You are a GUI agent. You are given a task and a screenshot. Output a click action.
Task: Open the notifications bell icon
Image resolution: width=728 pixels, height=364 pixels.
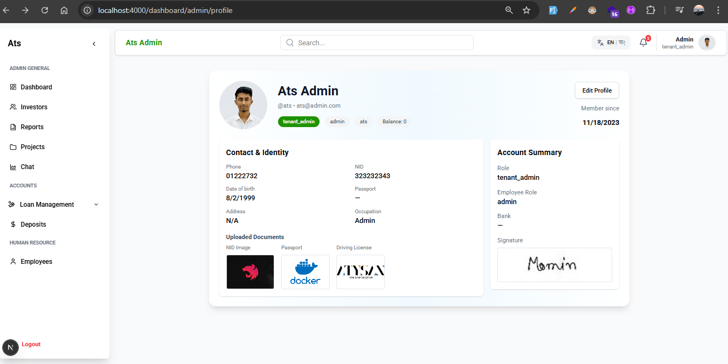[643, 43]
